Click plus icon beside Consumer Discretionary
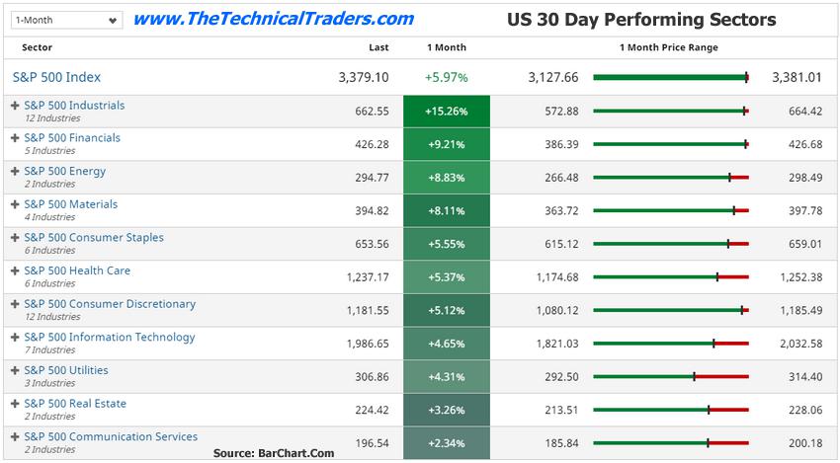 coord(15,304)
